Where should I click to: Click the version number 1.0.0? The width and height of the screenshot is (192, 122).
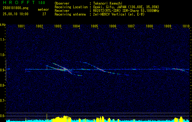click(x=42, y=3)
